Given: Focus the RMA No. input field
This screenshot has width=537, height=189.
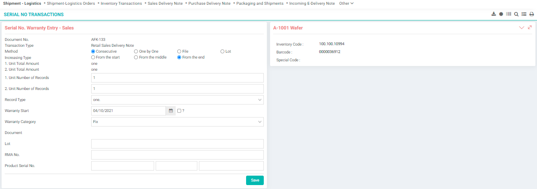Looking at the screenshot, I should [x=177, y=155].
